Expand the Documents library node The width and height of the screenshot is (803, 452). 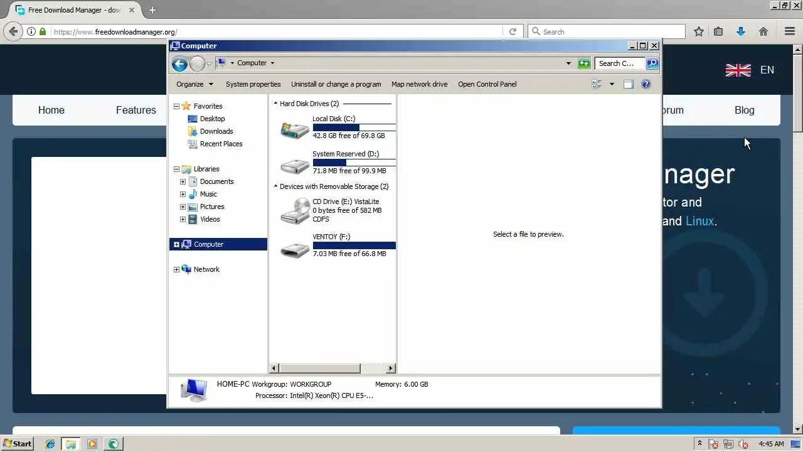pyautogui.click(x=183, y=181)
